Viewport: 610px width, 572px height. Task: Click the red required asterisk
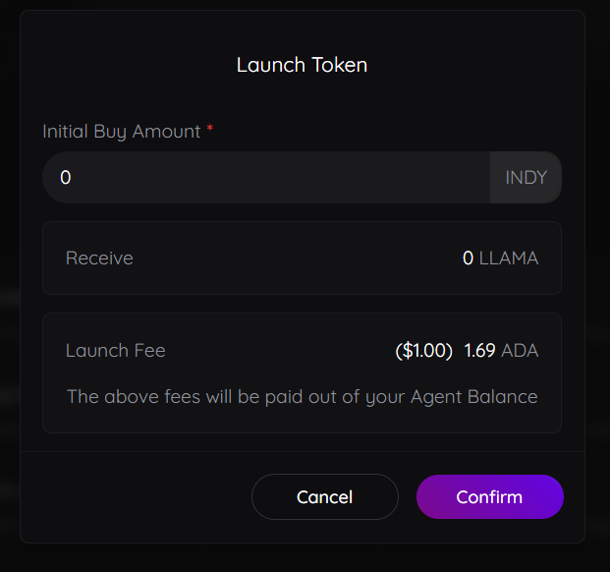pos(210,130)
